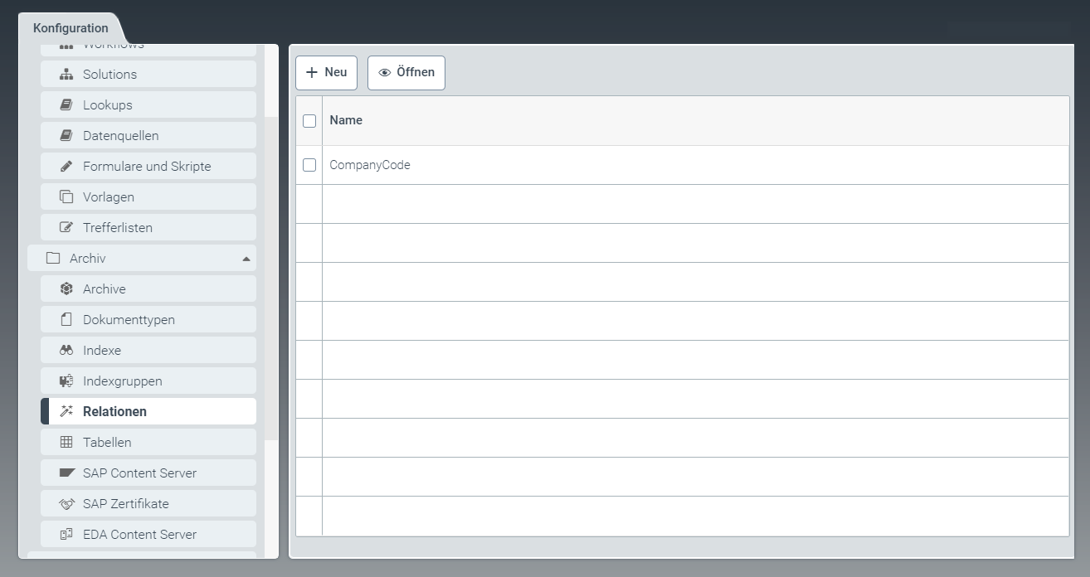Screen dimensions: 1090x577
Task: Click the EDA Content Server icon
Action: point(66,535)
